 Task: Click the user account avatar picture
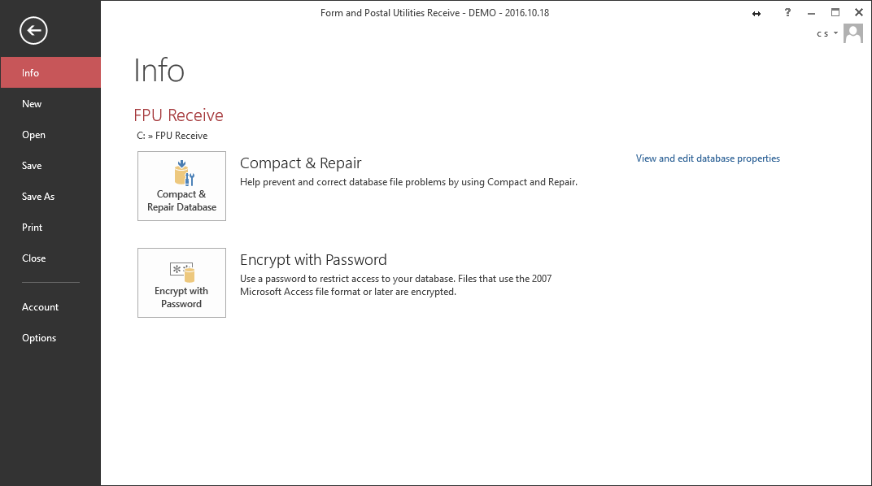(x=853, y=33)
